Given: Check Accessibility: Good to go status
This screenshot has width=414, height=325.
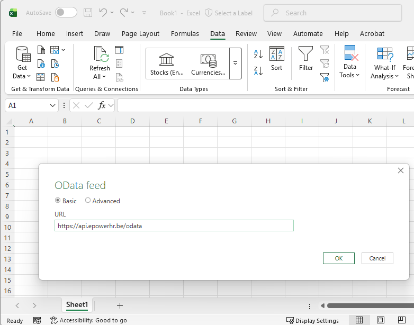Looking at the screenshot, I should (x=89, y=321).
